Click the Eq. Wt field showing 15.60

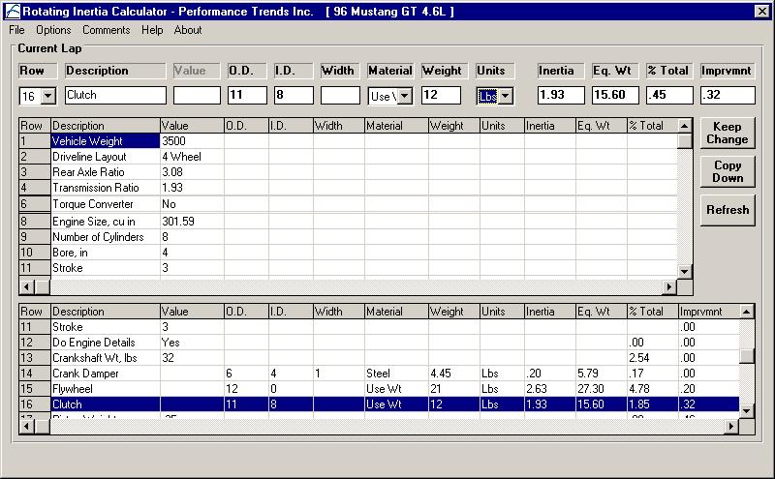[x=615, y=95]
